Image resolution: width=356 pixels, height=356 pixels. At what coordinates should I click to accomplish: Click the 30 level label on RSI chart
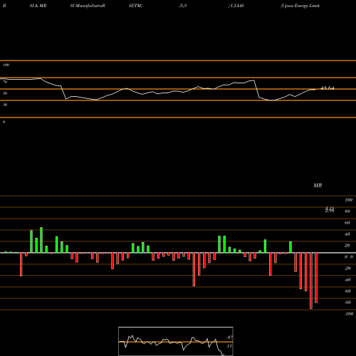point(5,105)
